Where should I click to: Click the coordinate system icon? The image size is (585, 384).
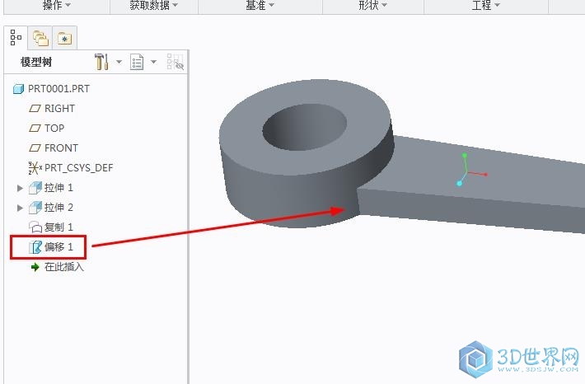tap(35, 168)
